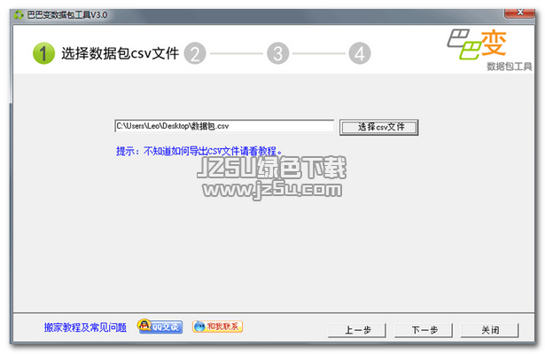Click the 选择csv文件 browse button
This screenshot has width=545, height=354.
click(x=379, y=127)
